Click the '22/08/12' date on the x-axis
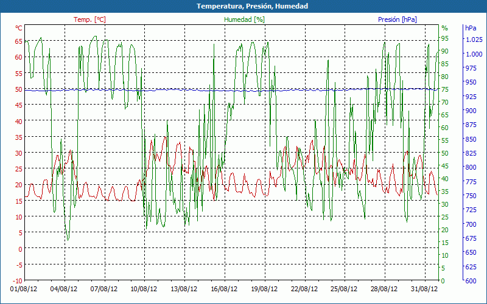 pos(304,289)
